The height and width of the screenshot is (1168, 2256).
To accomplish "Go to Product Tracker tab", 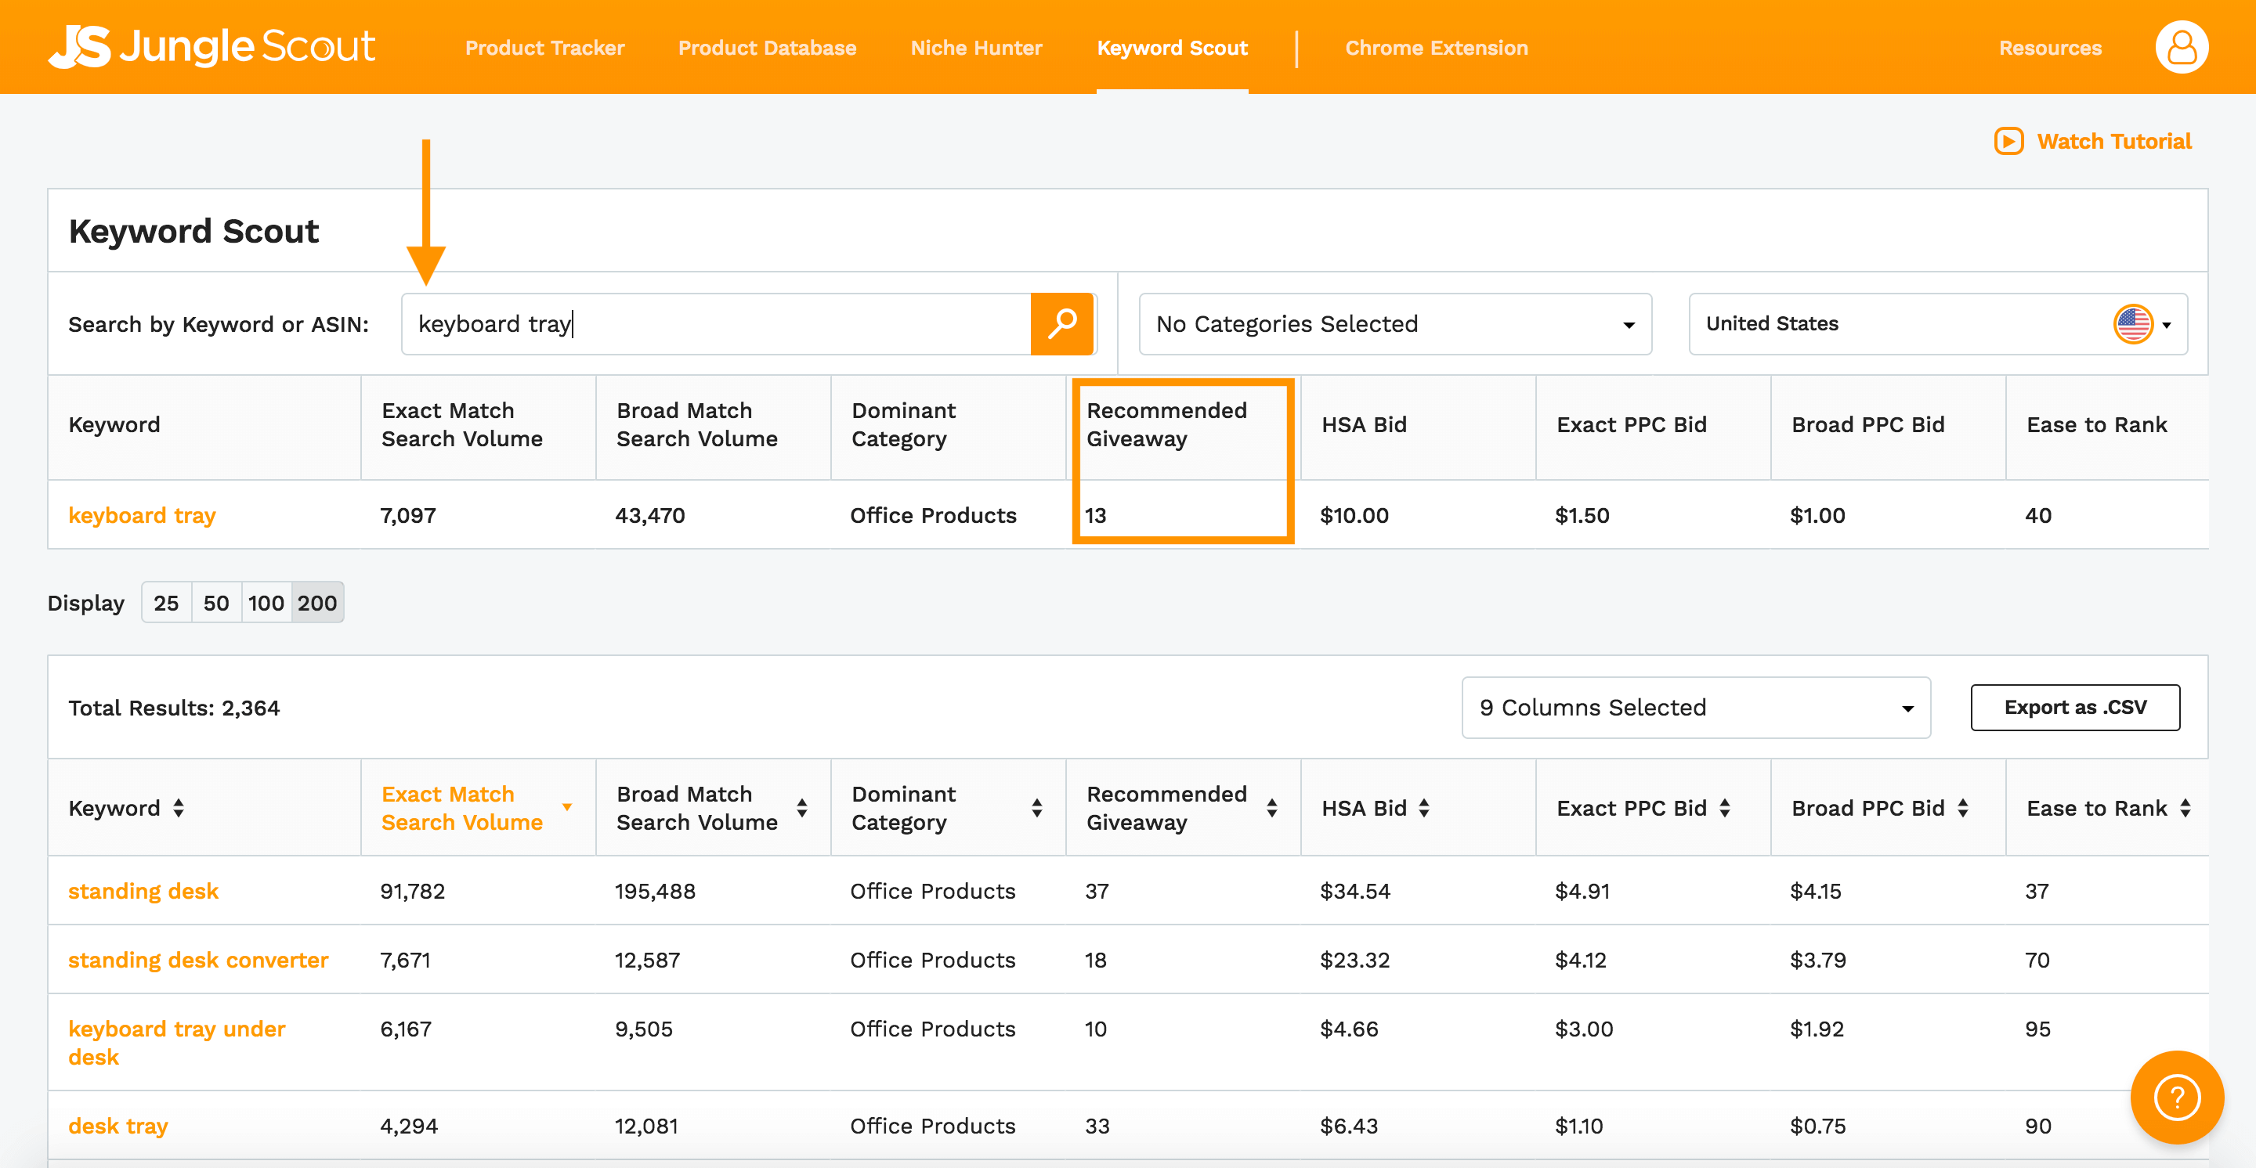I will pos(544,48).
